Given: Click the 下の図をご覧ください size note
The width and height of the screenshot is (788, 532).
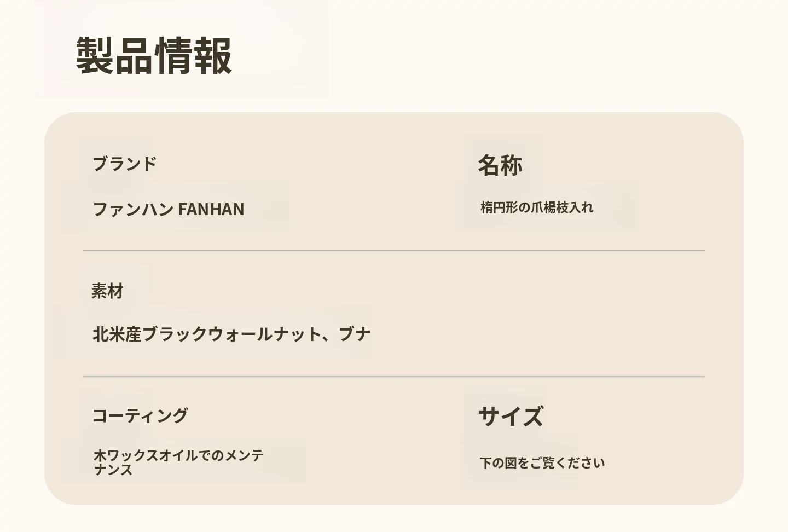Looking at the screenshot, I should [542, 463].
